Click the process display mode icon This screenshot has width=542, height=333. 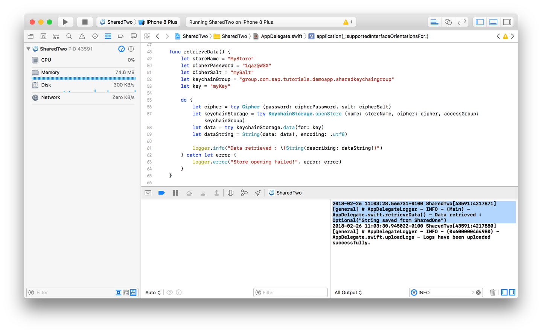[131, 49]
